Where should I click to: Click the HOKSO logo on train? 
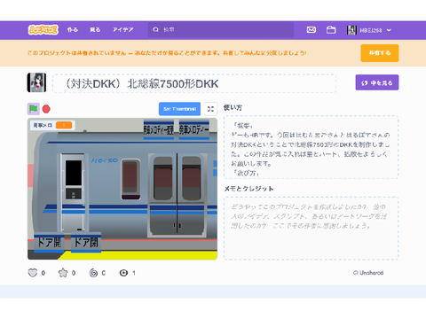click(105, 160)
